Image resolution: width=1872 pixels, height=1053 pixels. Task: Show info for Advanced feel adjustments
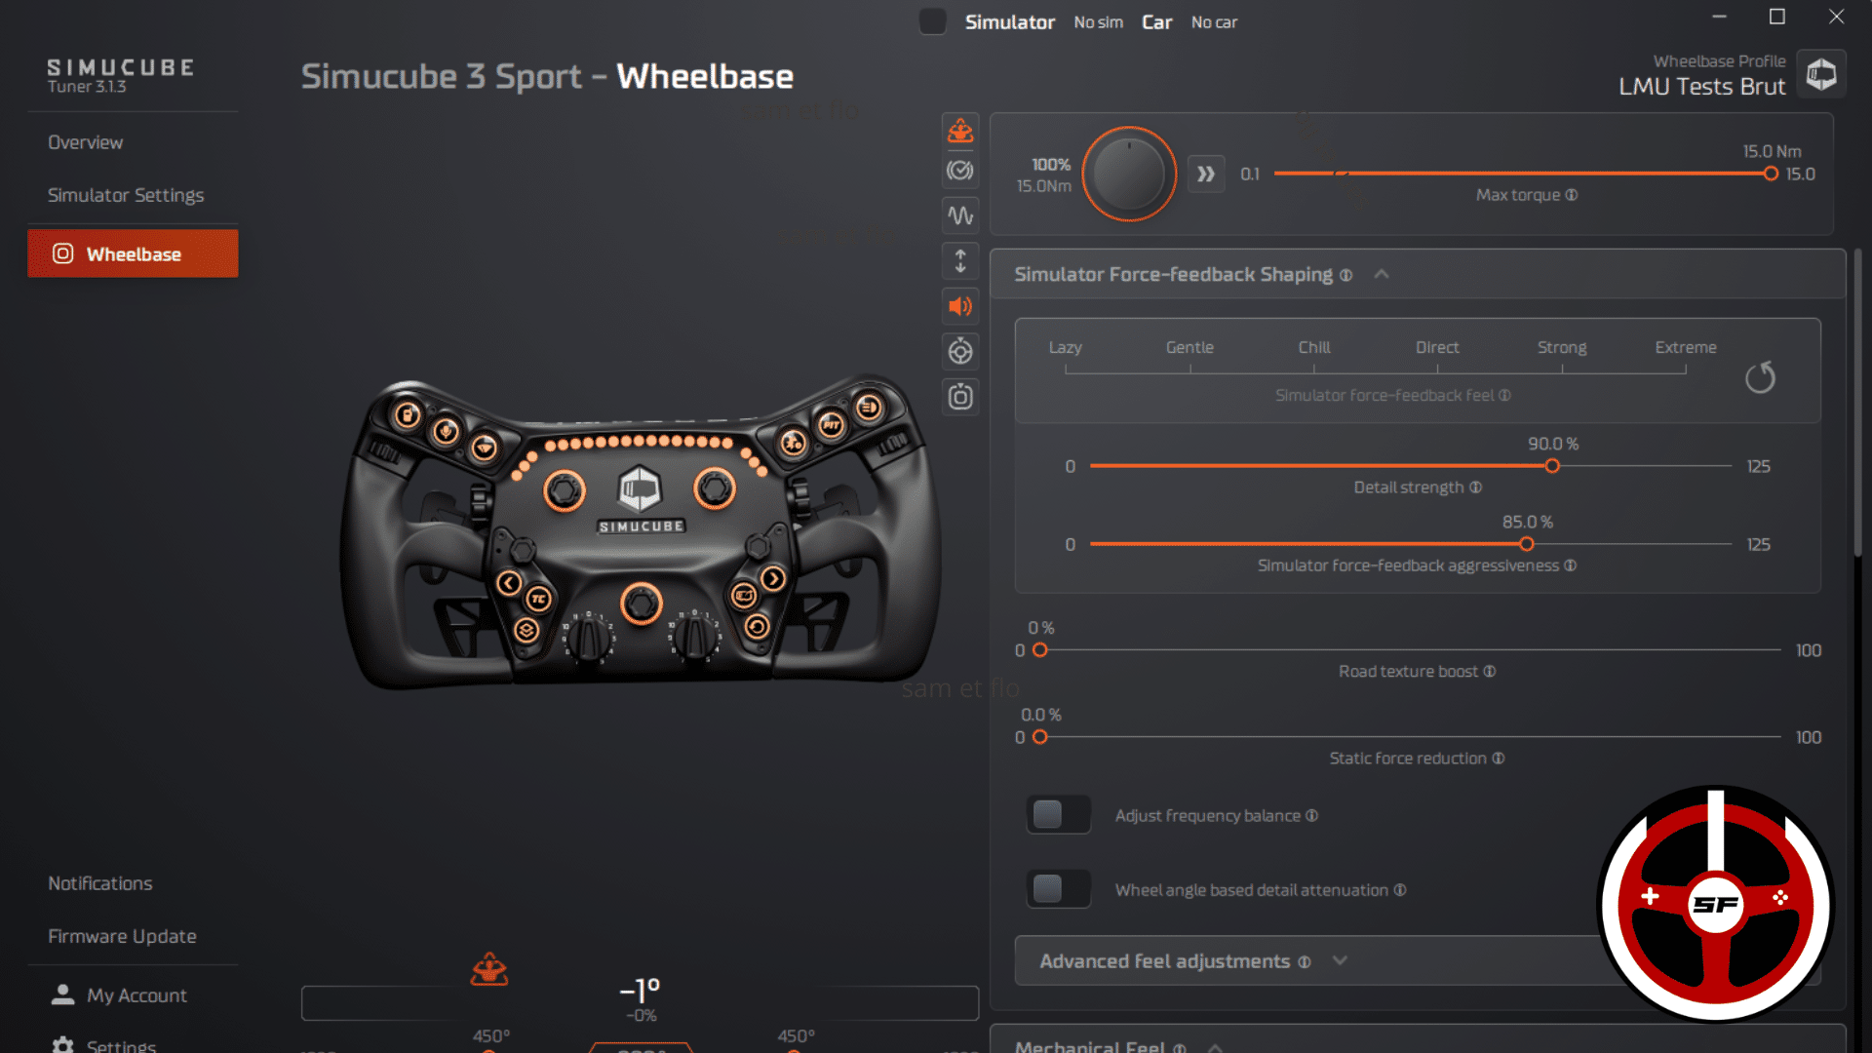[1305, 962]
